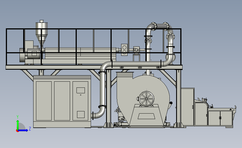Select the round fan motor with spokes
242x148 pixels.
147,99
